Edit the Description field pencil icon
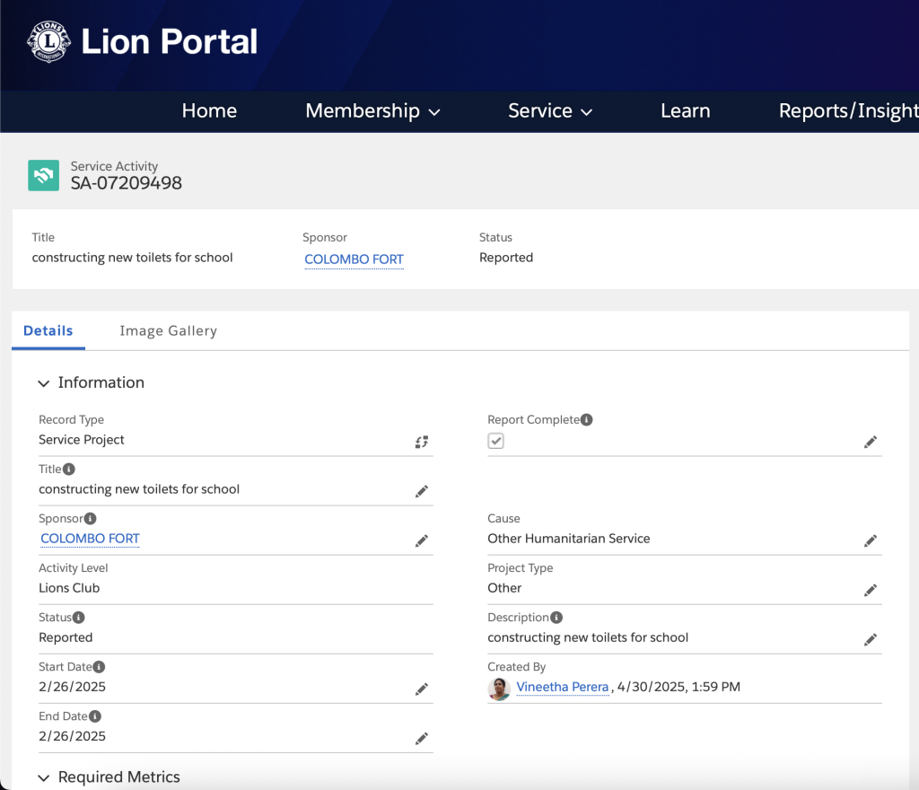The height and width of the screenshot is (790, 919). pos(871,639)
